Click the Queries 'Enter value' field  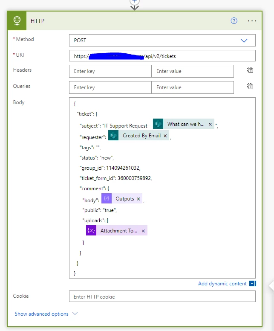point(193,87)
